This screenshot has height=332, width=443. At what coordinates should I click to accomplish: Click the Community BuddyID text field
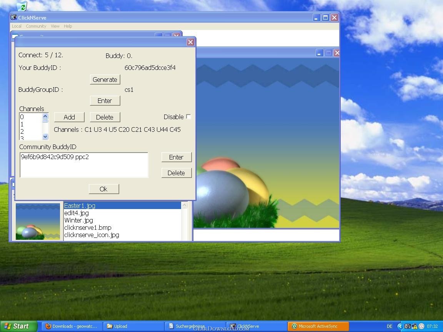coord(84,165)
